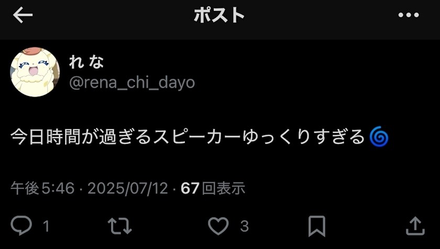Like the post with the heart icon
440x249 pixels.
pos(218,226)
